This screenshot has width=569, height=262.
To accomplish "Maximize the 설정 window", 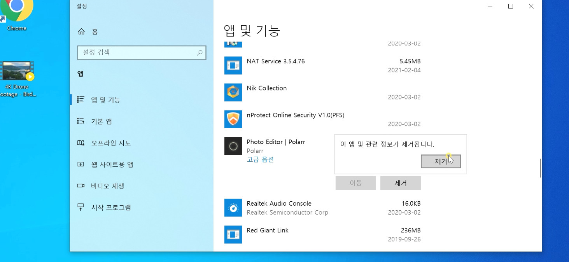I will (511, 6).
